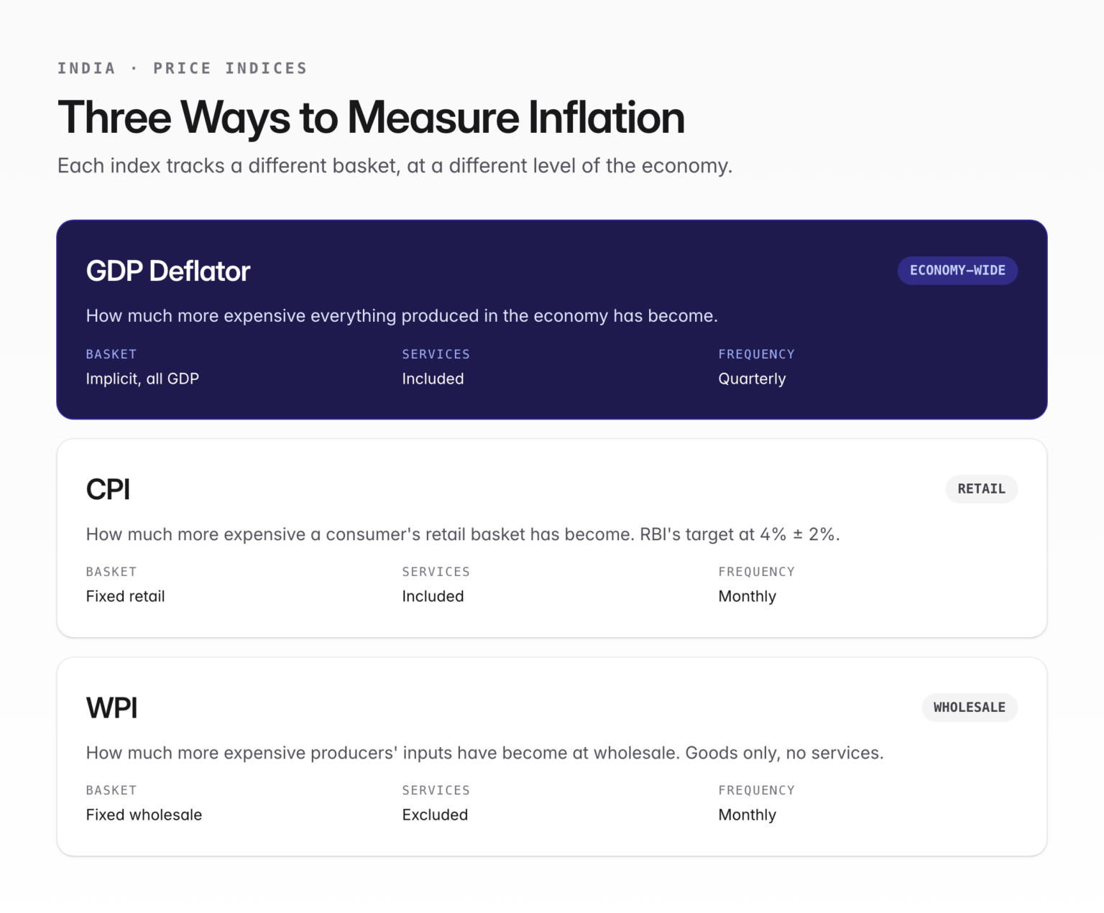Click the GDP Deflator description about everything produced
This screenshot has height=913, width=1104.
point(402,316)
